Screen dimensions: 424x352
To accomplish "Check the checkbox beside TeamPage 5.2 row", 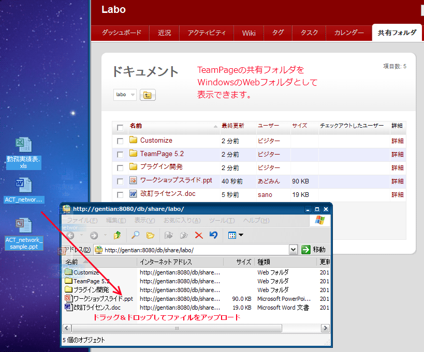I will (119, 154).
